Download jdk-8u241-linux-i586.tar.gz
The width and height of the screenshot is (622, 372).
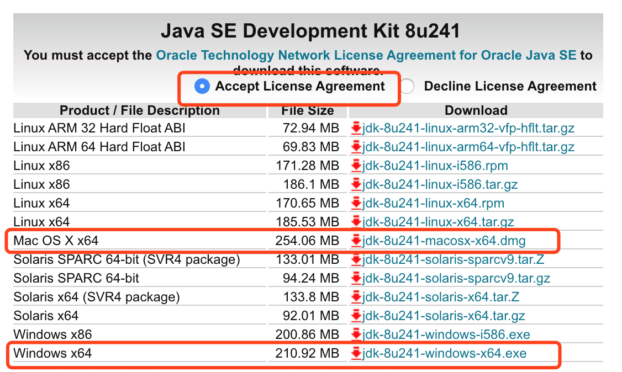440,184
